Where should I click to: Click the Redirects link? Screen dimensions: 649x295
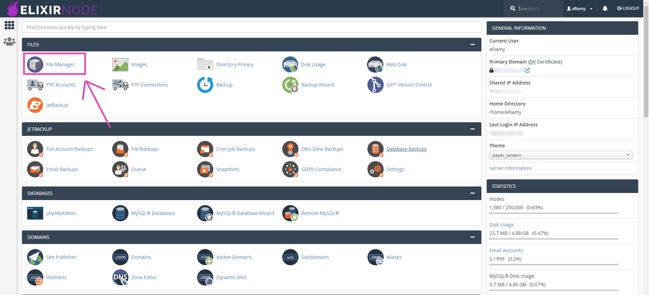56,277
